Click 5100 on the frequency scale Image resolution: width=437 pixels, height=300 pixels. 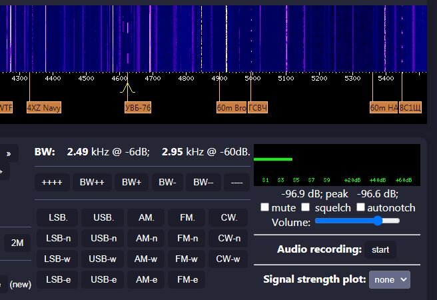point(286,79)
